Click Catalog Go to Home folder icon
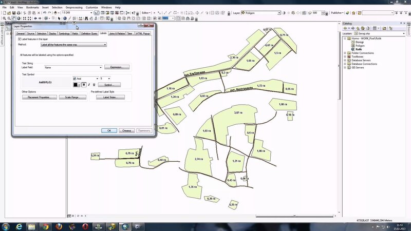This screenshot has height=231, width=411. click(363, 28)
